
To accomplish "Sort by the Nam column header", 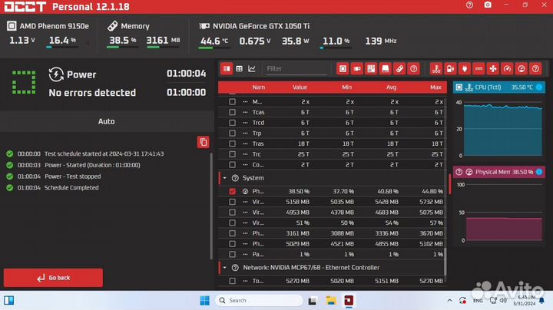I will [259, 87].
